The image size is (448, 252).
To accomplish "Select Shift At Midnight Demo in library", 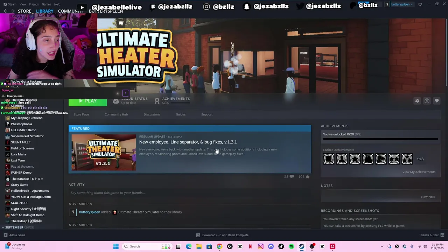I will point(28,215).
